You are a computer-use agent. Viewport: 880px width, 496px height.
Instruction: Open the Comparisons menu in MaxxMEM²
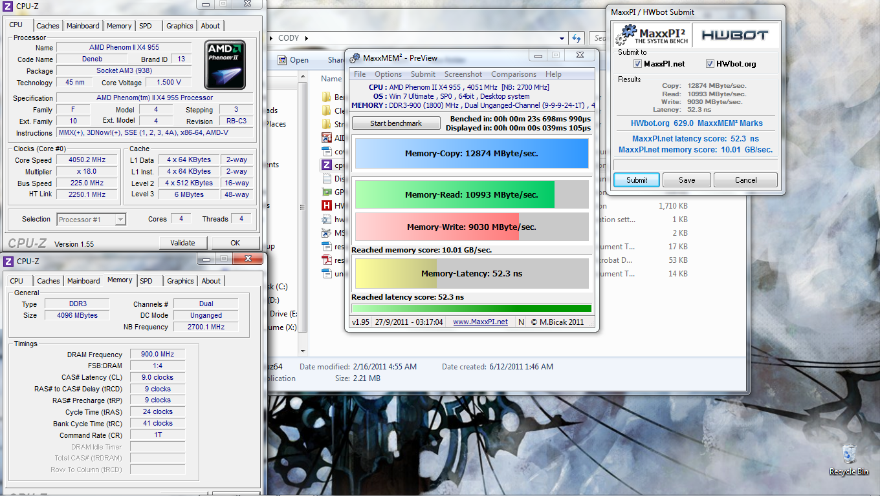(514, 74)
